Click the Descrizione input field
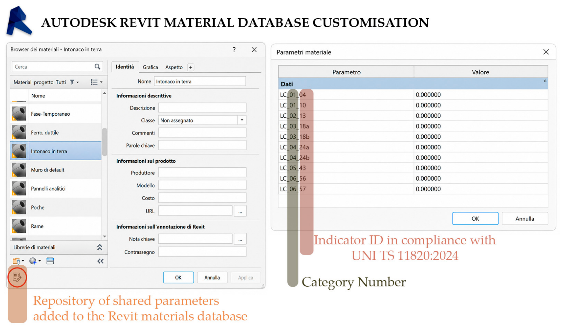This screenshot has height=329, width=564. pos(202,108)
